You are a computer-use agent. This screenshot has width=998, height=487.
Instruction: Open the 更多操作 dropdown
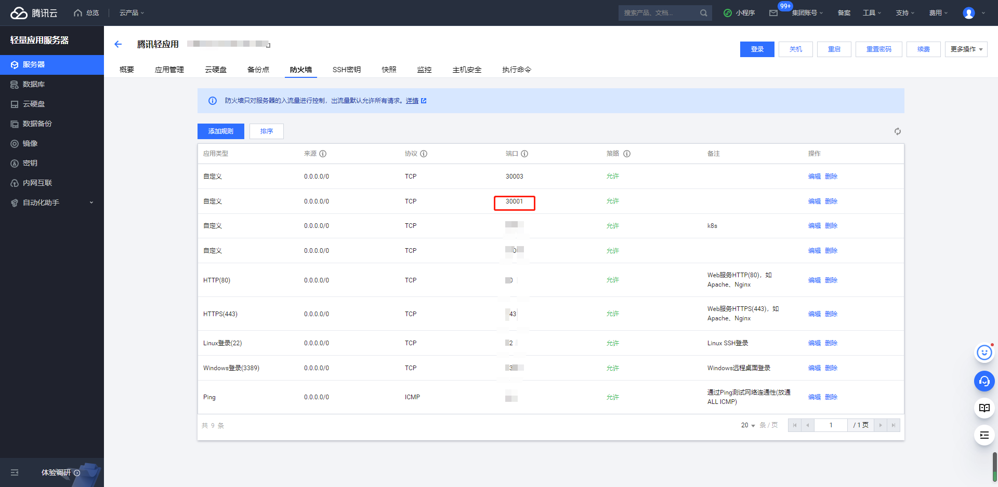966,49
